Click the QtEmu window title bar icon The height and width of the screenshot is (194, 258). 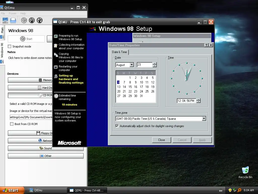pos(2,7)
